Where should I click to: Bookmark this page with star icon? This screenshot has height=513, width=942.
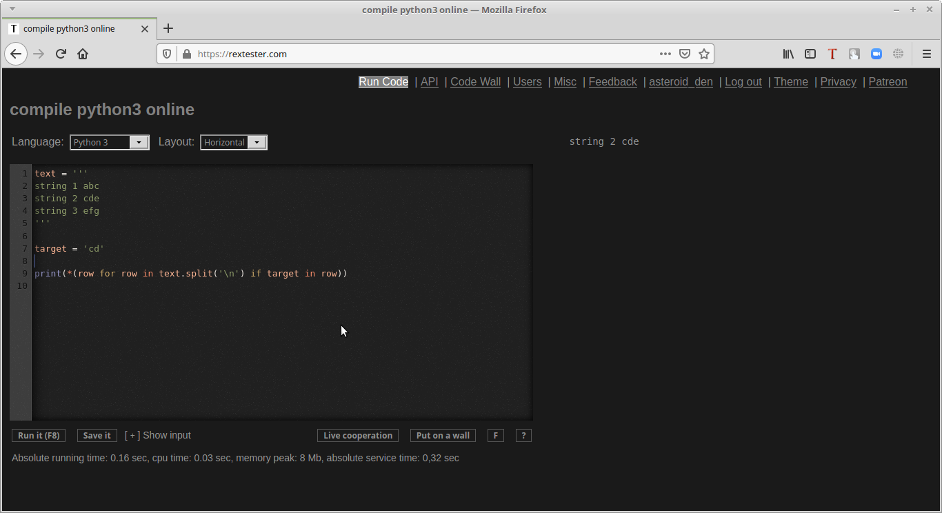click(704, 54)
